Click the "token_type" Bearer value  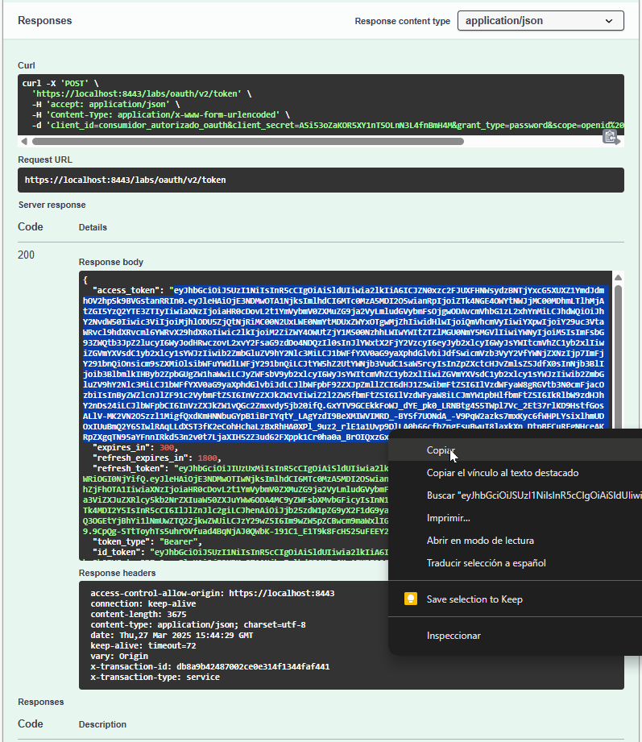click(178, 541)
